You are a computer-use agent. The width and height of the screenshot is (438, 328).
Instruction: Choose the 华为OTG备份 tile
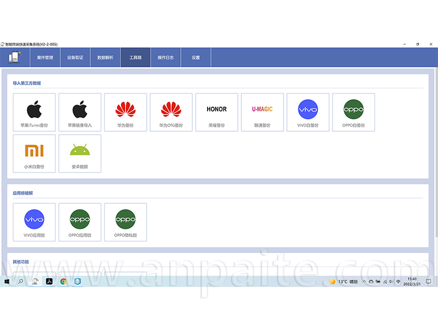171,112
